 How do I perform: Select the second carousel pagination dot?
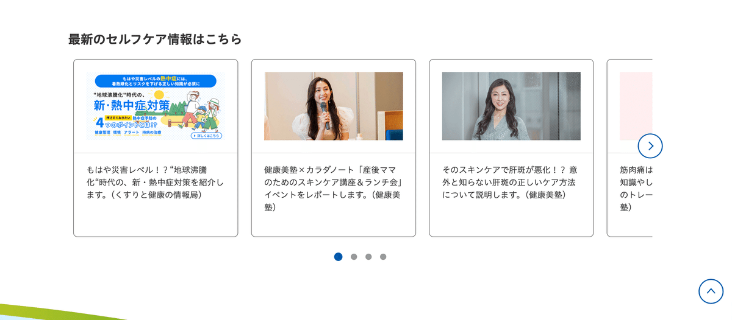(354, 257)
